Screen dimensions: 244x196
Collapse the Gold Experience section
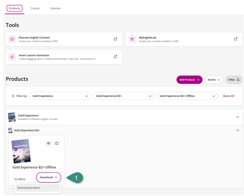[238, 117]
